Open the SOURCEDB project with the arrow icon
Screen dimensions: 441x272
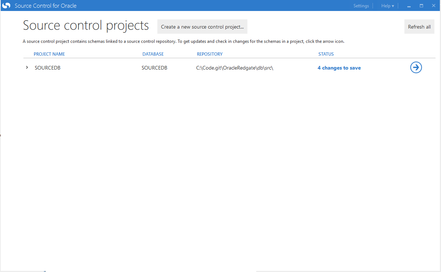point(416,68)
